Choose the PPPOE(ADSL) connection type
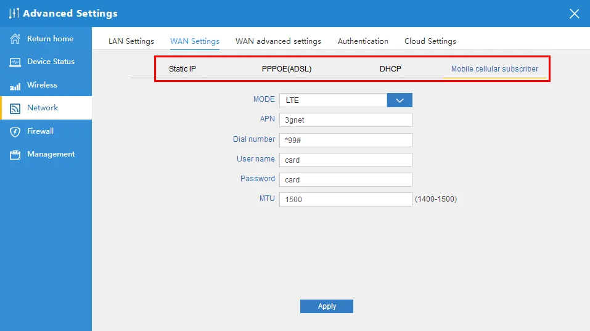 (287, 69)
